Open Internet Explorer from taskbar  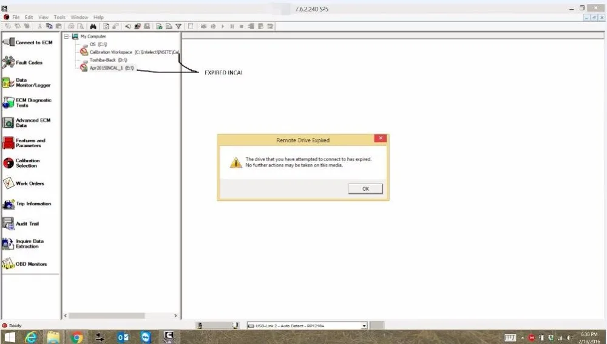coord(30,337)
